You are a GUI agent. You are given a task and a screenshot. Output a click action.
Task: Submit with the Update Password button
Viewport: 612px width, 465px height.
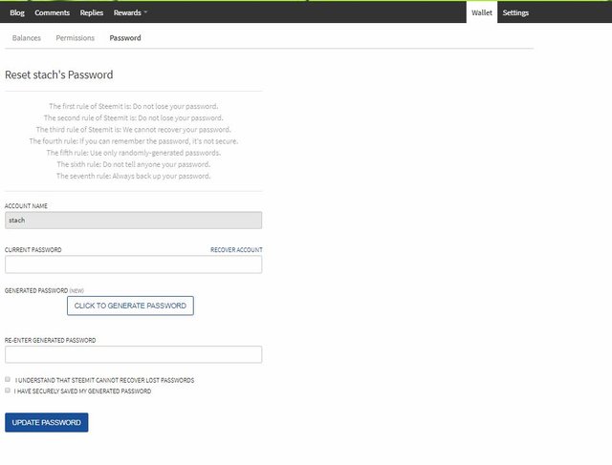point(47,423)
